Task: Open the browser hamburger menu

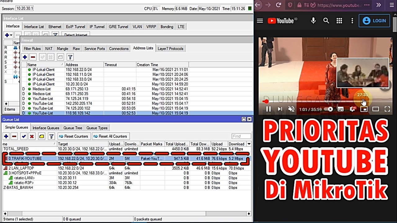Action: [391, 5]
